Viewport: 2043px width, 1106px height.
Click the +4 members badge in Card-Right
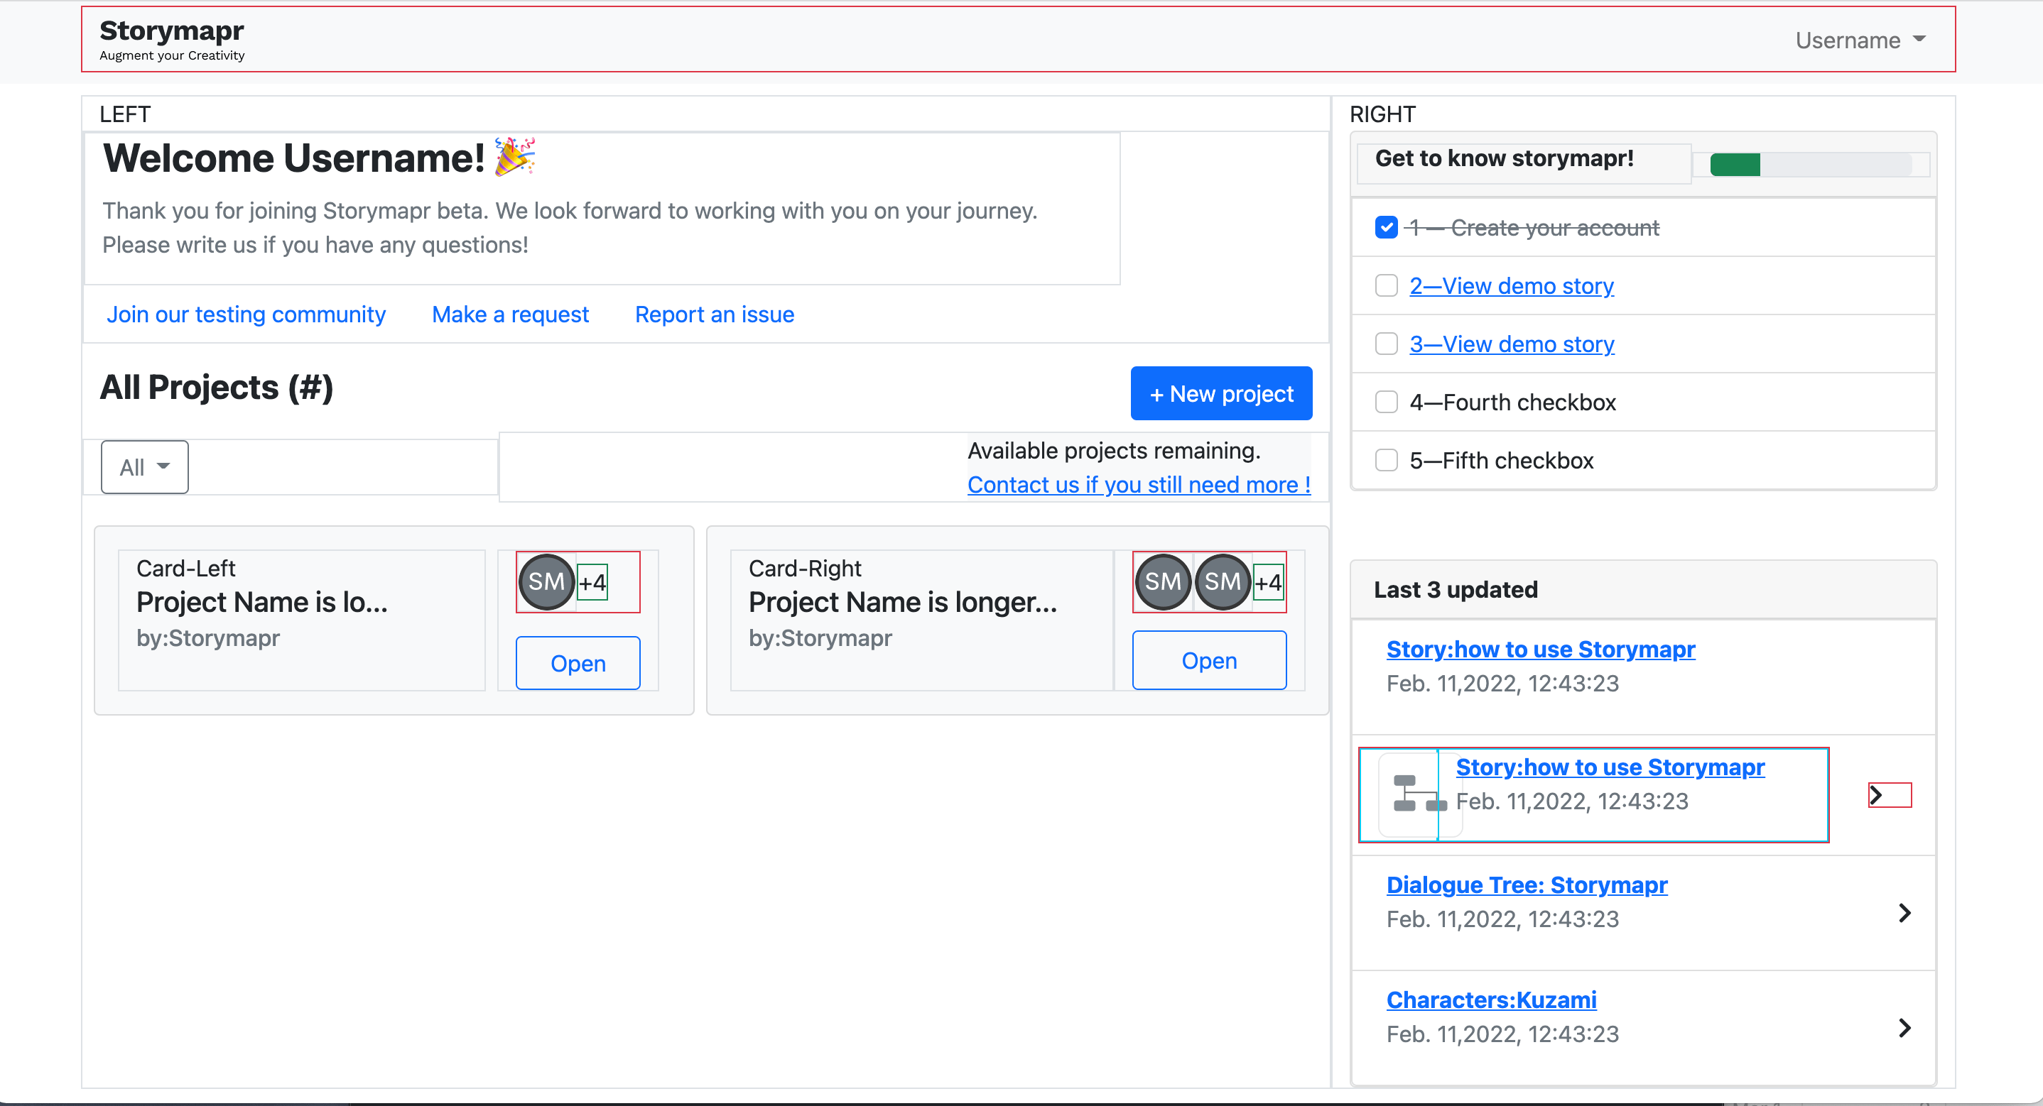pos(1268,583)
